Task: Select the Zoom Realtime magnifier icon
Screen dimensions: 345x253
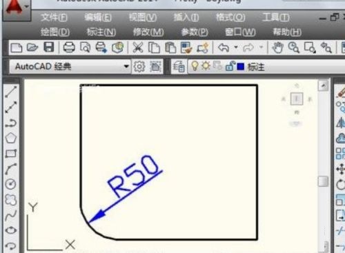Action: click(x=294, y=48)
